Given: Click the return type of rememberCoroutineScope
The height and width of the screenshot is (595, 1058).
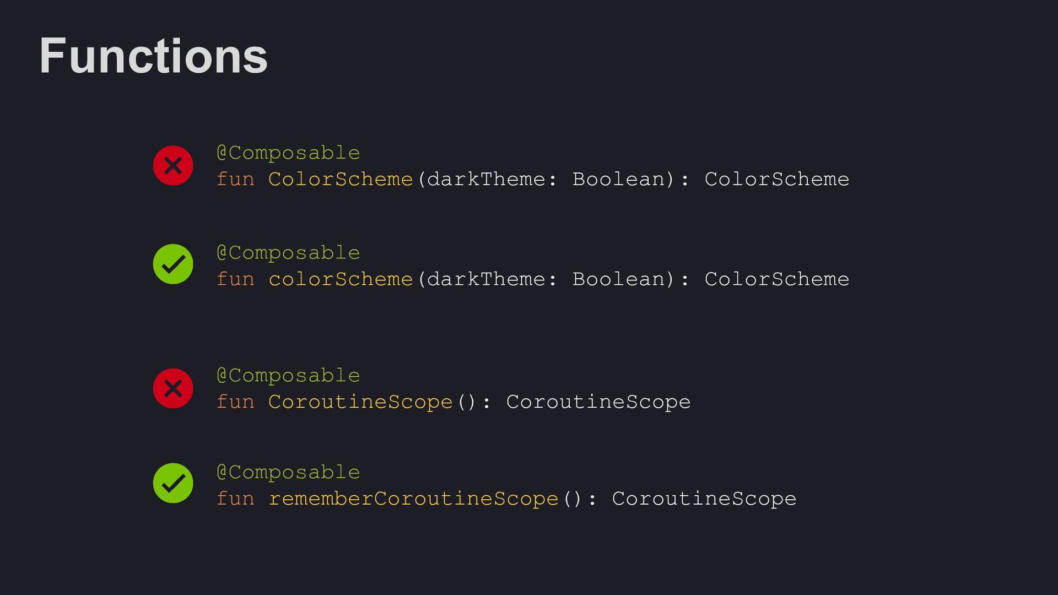Looking at the screenshot, I should pyautogui.click(x=704, y=499).
